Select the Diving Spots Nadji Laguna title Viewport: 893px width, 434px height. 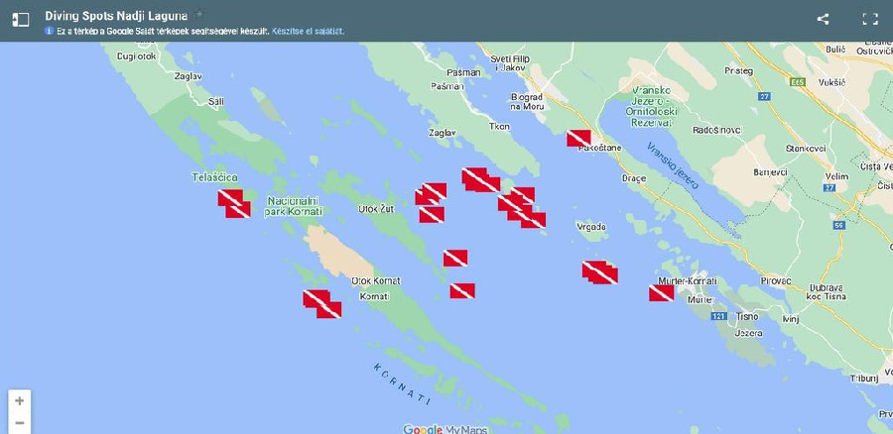coord(116,16)
